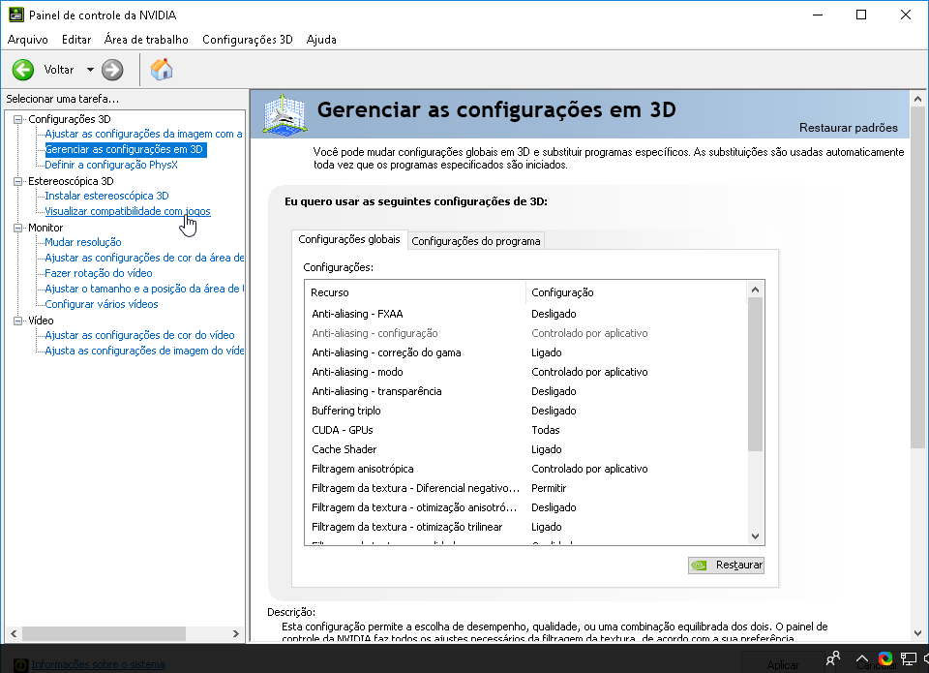Click task tree horizontal scroll right arrow
The width and height of the screenshot is (929, 673).
click(x=236, y=634)
